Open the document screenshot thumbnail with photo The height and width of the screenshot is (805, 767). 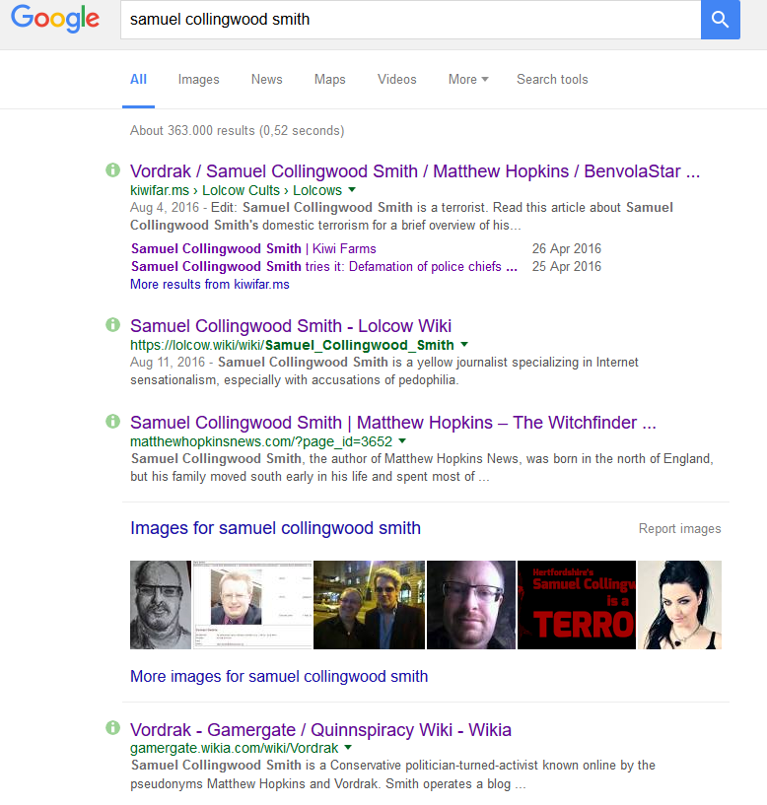(x=252, y=605)
